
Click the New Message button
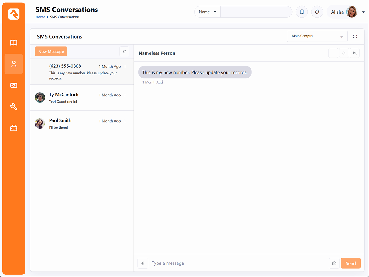click(x=51, y=52)
